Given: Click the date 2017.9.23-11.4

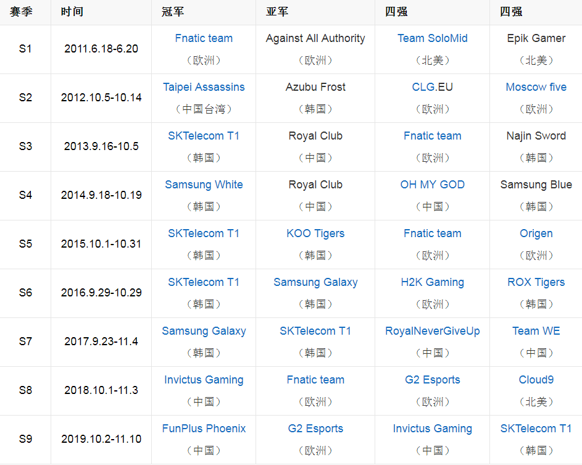Looking at the screenshot, I should 101,341.
